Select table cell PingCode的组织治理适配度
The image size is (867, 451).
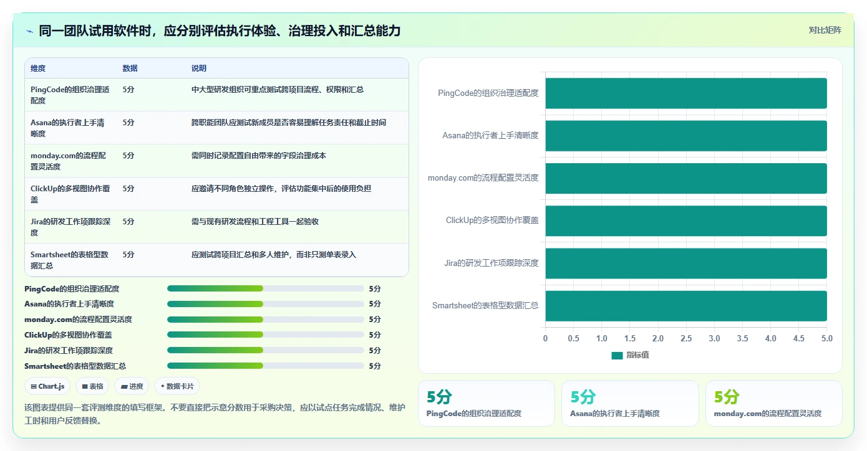click(x=70, y=95)
